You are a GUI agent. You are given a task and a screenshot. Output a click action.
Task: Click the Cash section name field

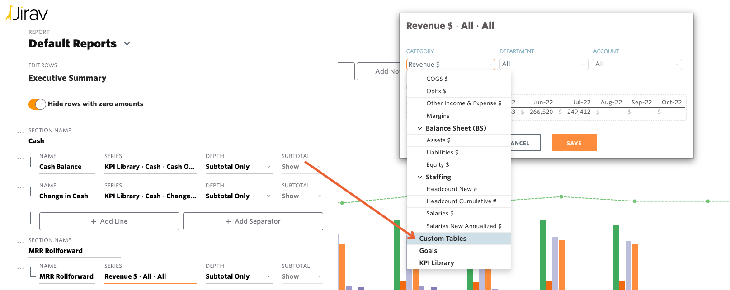(74, 141)
